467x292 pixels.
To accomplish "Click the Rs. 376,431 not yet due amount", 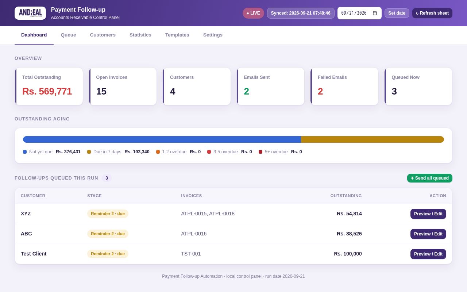I will (68, 152).
